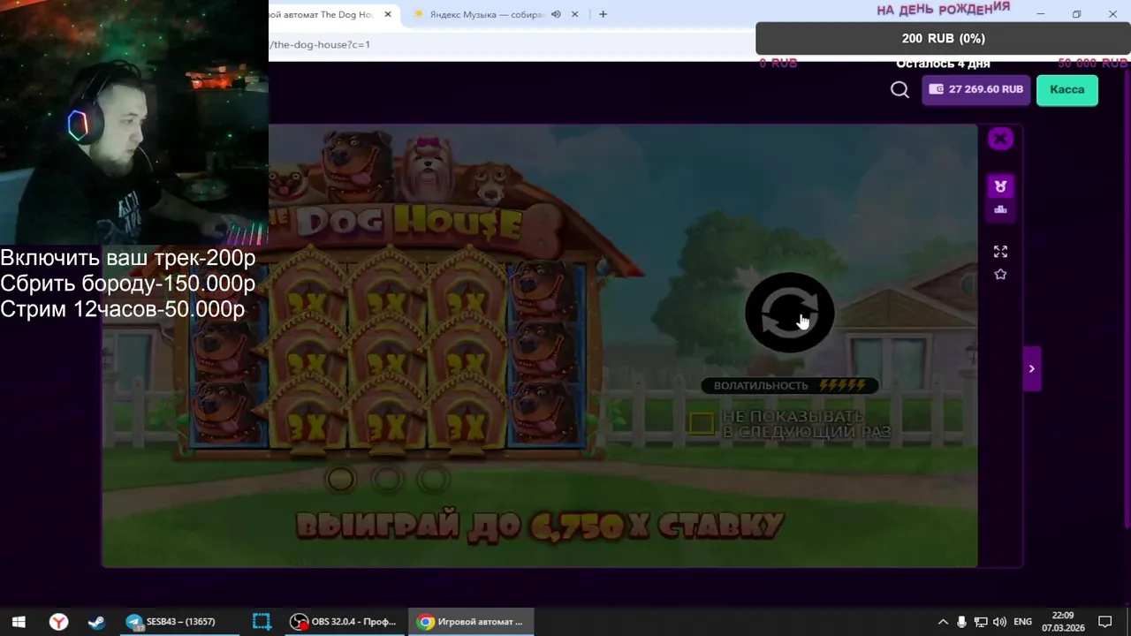Open the Касса cashier button

tap(1066, 89)
